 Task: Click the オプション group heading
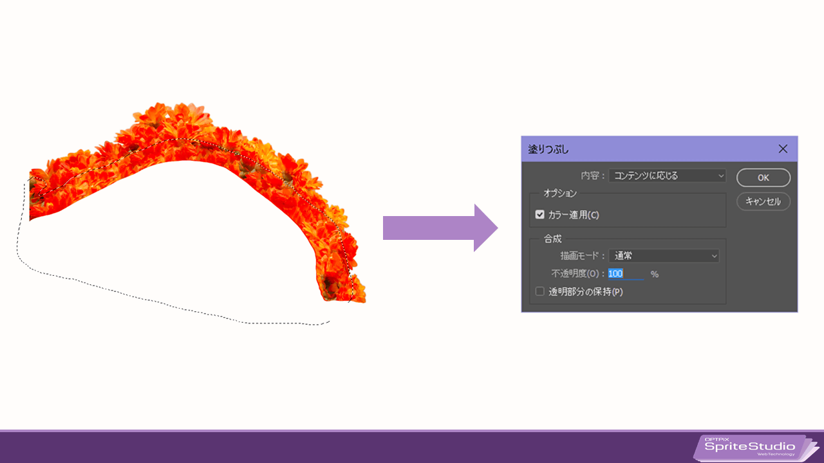tap(560, 193)
